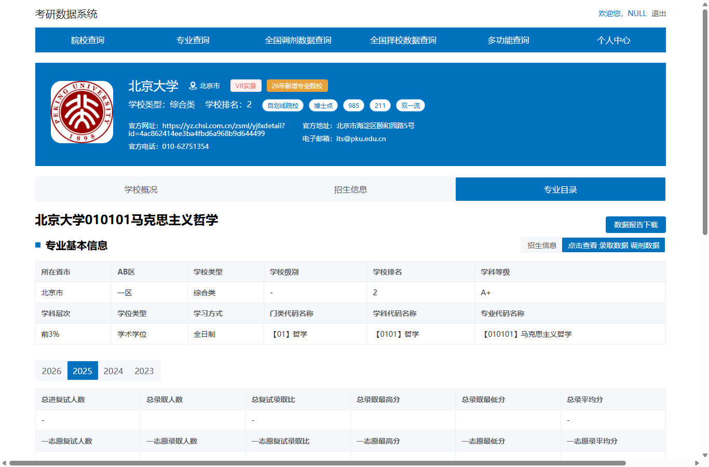Click the scroll-left arrow of horizontal scrollbar
The width and height of the screenshot is (709, 467).
tap(4, 463)
